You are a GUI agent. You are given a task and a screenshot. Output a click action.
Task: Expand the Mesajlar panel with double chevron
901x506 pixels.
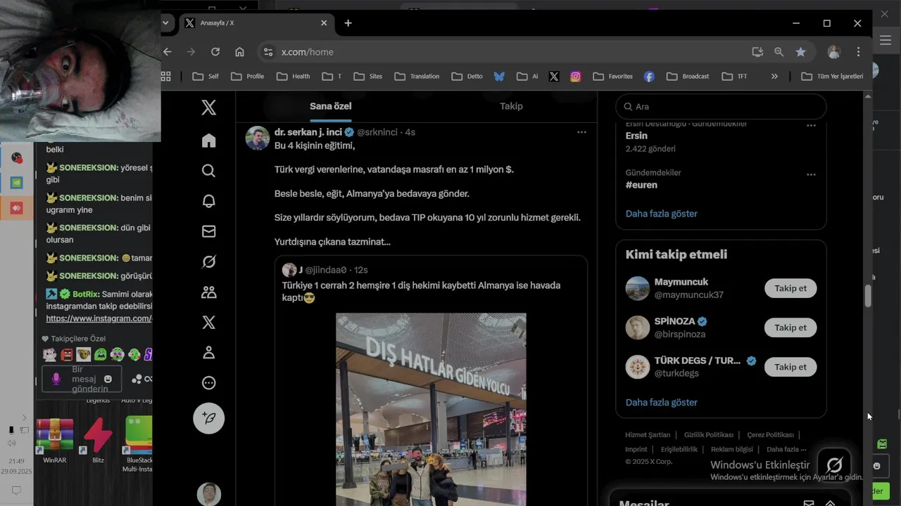point(831,503)
